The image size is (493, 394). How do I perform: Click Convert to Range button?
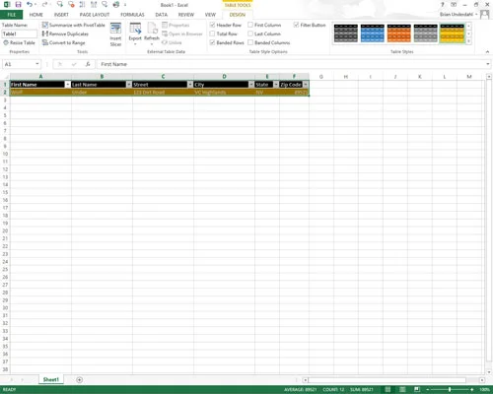pyautogui.click(x=64, y=42)
